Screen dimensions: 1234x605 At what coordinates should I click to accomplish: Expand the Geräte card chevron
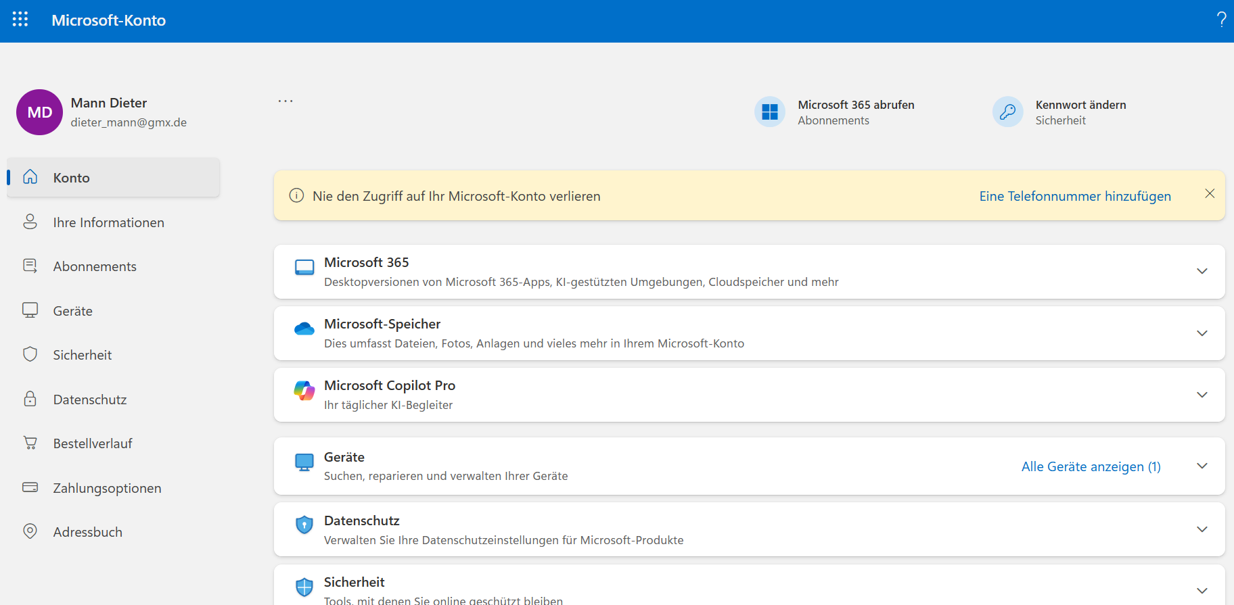pyautogui.click(x=1202, y=466)
